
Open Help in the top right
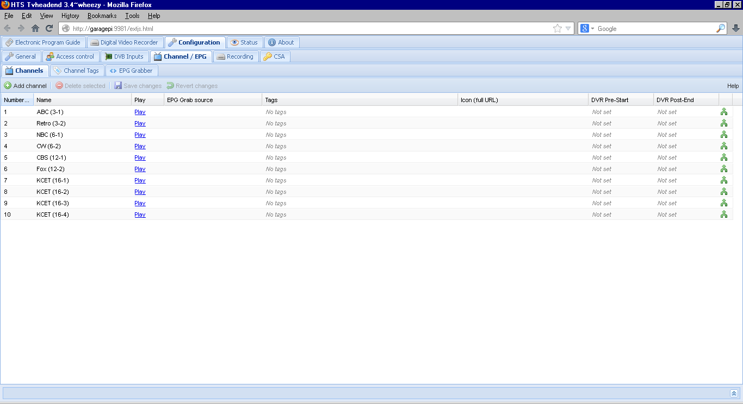tap(733, 85)
